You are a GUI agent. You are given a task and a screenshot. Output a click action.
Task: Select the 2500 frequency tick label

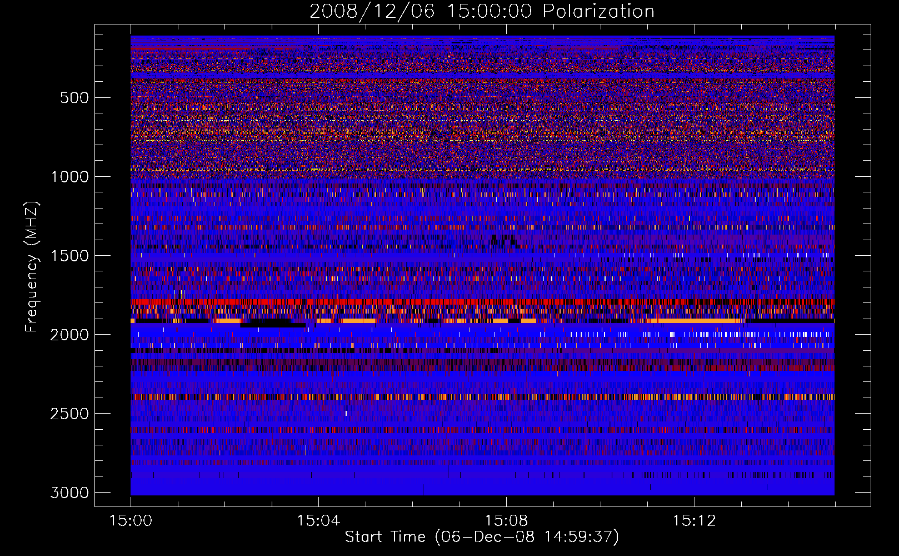pos(69,414)
